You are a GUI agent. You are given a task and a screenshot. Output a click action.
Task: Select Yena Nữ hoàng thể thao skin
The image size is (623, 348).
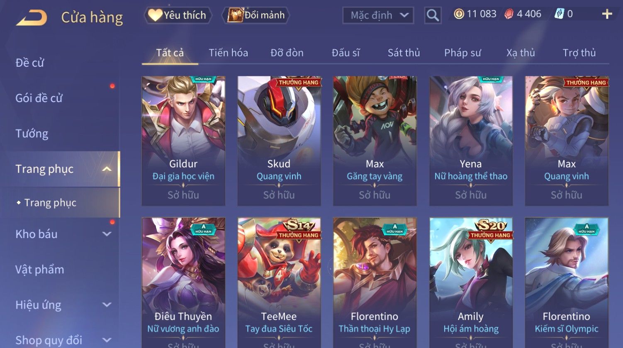pos(471,141)
